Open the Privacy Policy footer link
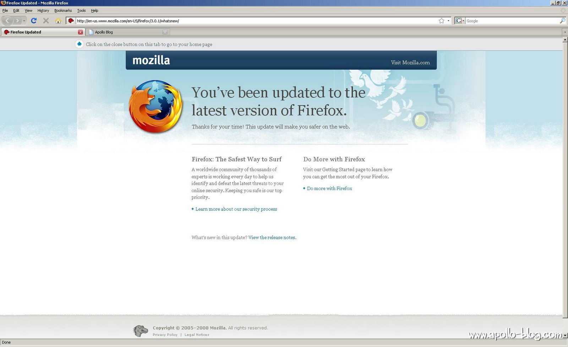Screen dimensions: 568x347 [165, 335]
